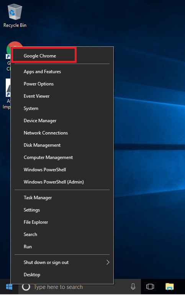
Task: Select the Search menu entry
Action: tap(62, 234)
